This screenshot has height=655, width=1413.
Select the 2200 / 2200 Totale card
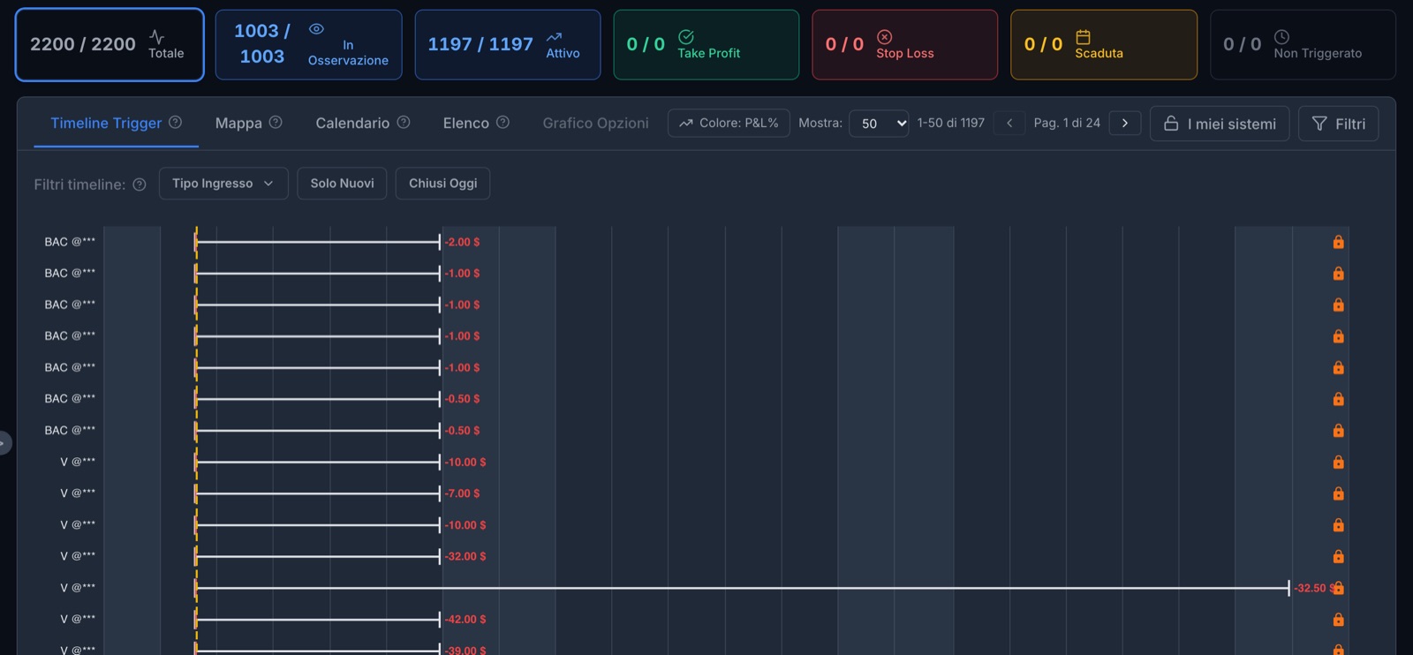coord(110,44)
